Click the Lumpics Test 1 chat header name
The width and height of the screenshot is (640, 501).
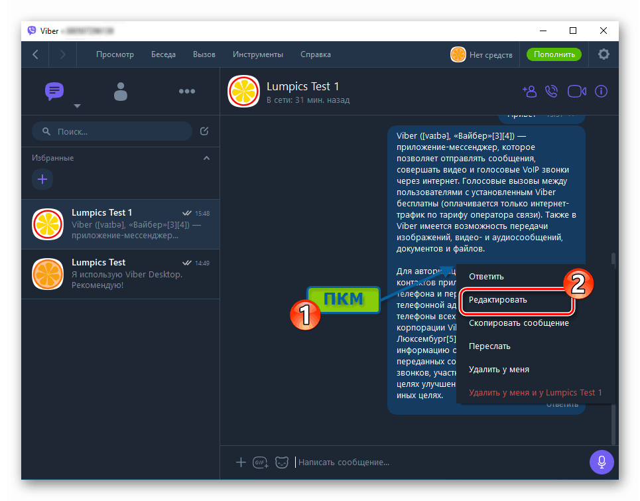[x=302, y=86]
